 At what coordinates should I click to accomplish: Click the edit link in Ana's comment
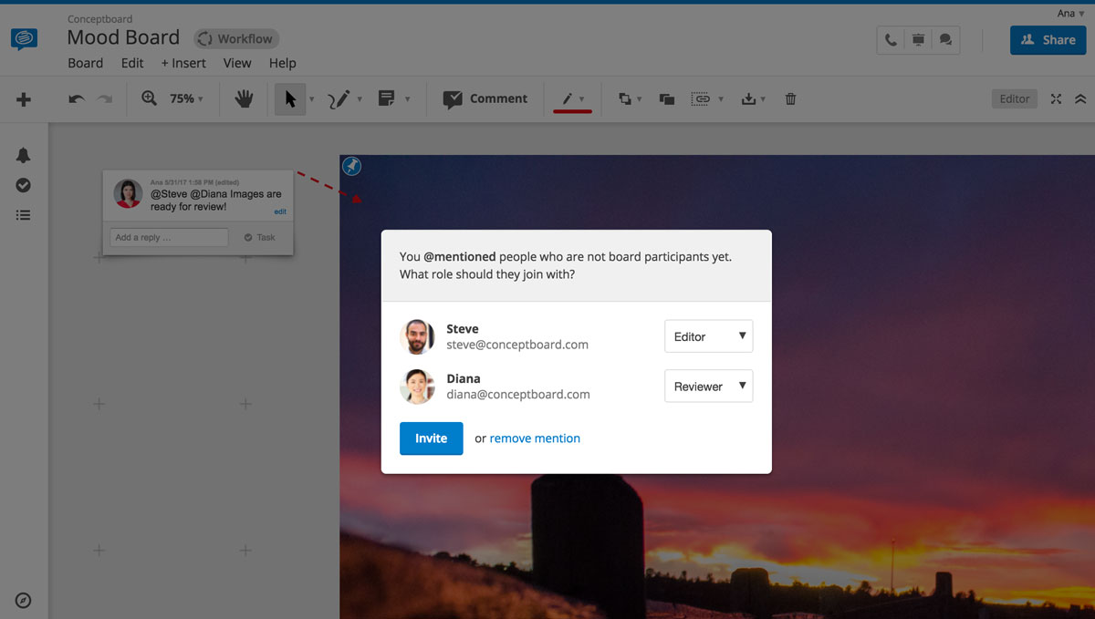280,211
